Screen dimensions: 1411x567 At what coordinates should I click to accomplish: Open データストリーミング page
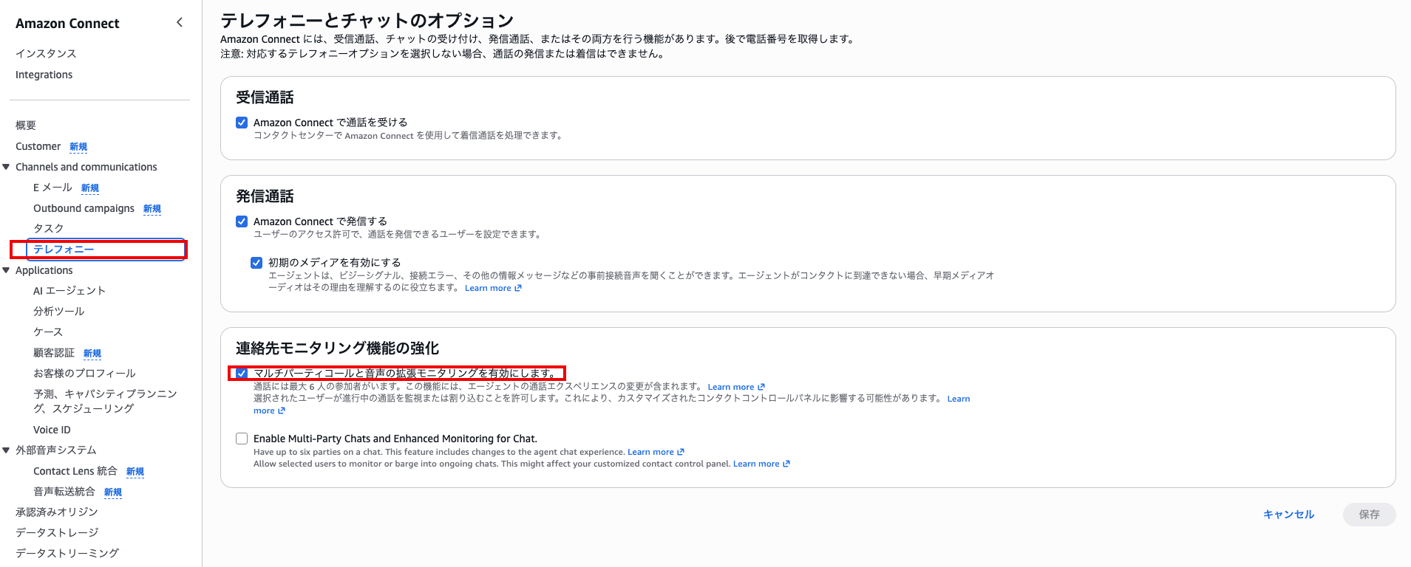[67, 554]
